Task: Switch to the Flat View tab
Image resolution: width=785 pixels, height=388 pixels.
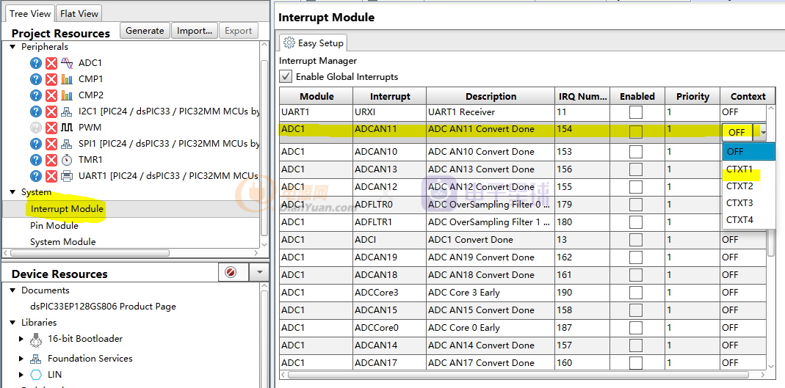Action: (79, 13)
